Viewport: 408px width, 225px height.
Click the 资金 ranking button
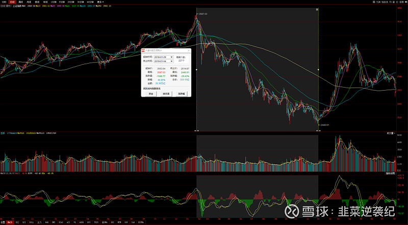(150, 94)
